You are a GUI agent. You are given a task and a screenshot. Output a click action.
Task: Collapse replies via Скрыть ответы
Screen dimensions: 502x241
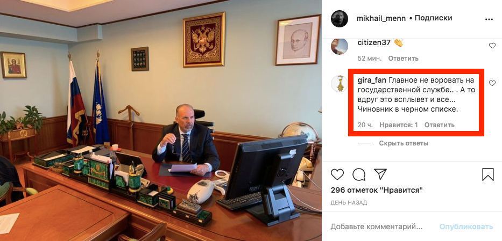[x=404, y=143]
